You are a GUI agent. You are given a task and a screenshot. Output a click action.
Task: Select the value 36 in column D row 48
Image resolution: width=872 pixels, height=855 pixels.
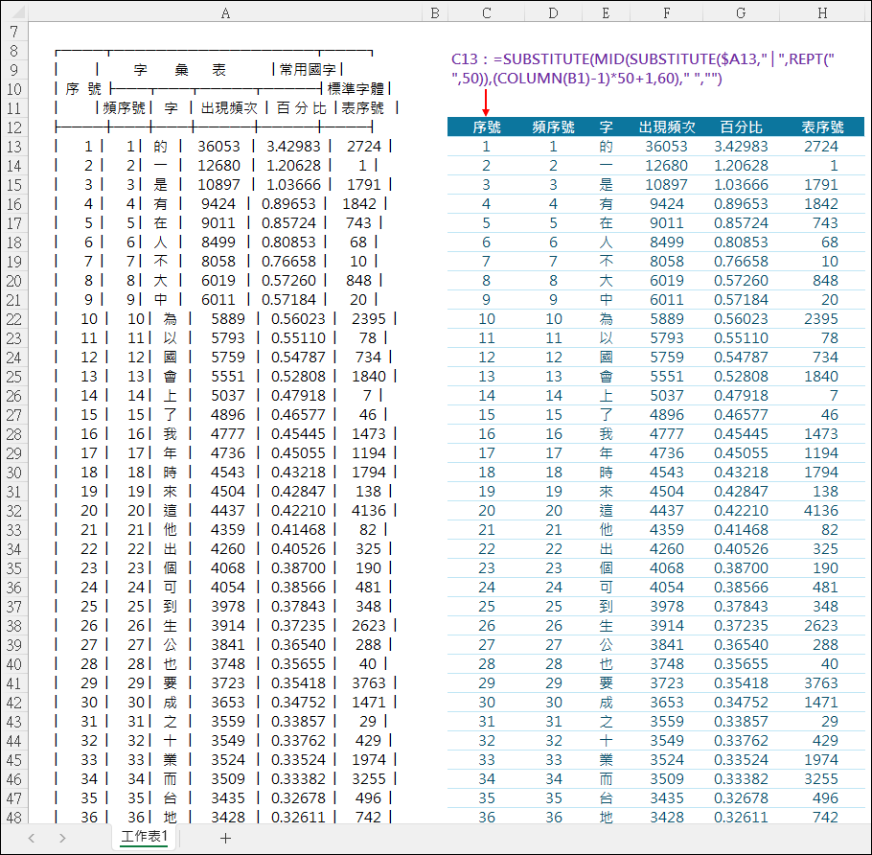point(553,818)
